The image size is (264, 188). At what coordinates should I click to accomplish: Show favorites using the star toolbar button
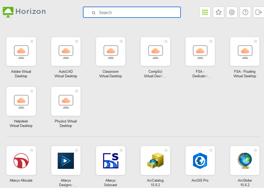tap(218, 12)
